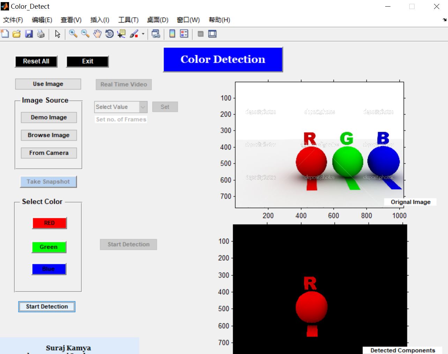Open the 插入(I) menu

99,20
